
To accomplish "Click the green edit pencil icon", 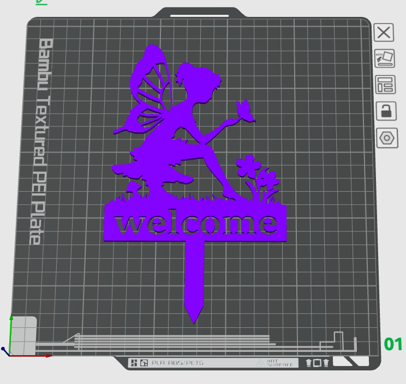I will click(x=41, y=2).
